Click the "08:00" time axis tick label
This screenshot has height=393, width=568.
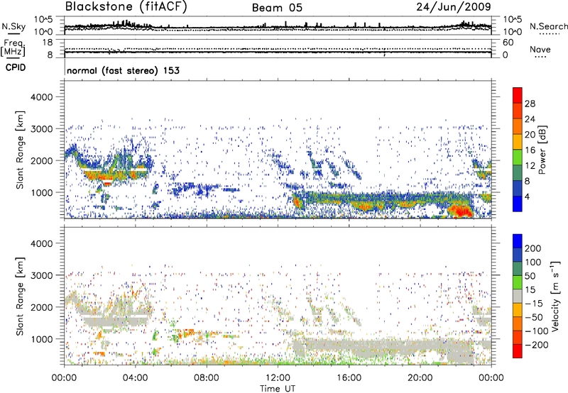tap(207, 378)
